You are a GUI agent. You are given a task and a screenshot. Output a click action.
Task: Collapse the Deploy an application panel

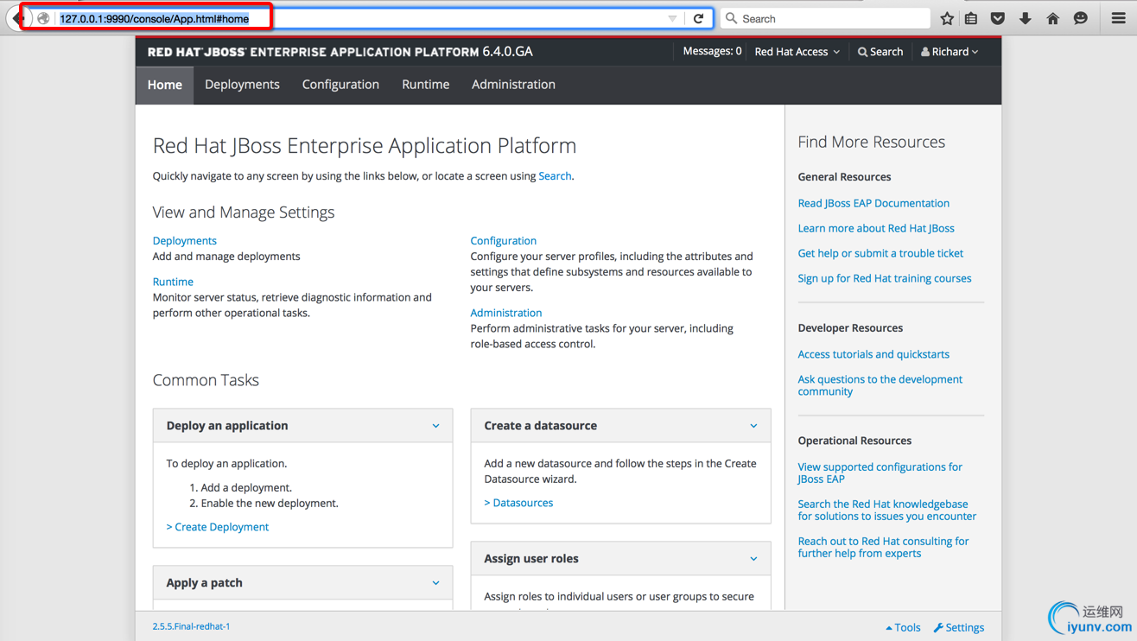coord(435,426)
